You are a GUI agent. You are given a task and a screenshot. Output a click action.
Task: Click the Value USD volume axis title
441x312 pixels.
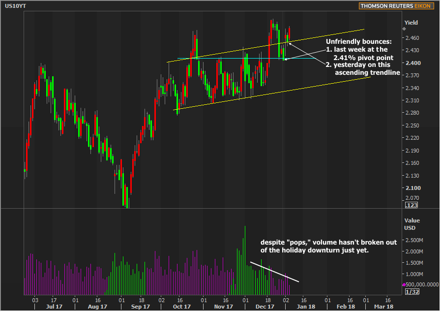click(x=412, y=224)
